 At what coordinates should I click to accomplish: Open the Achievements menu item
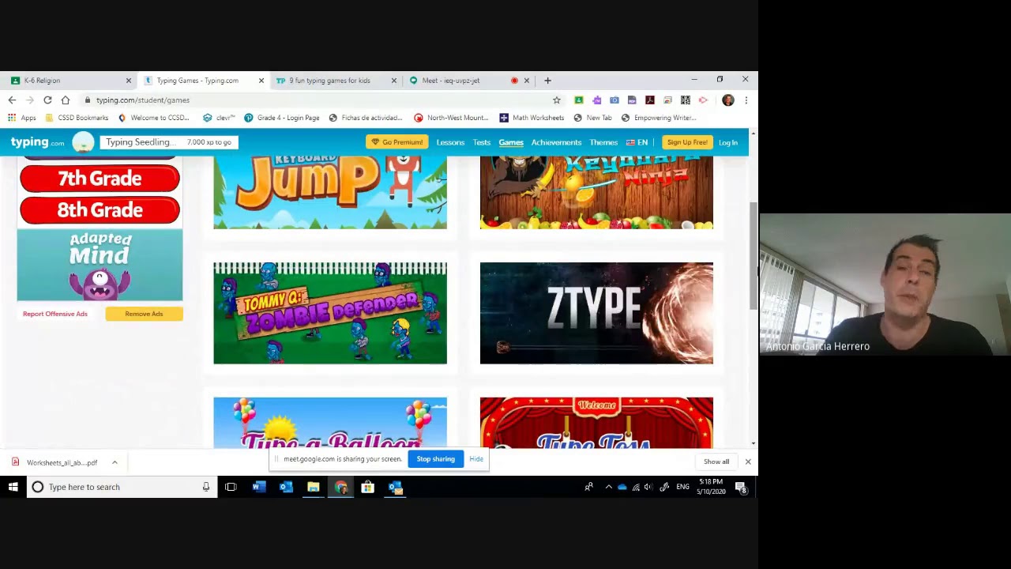coord(556,142)
